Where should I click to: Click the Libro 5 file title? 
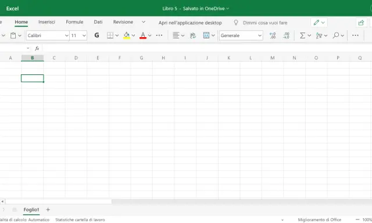pos(170,9)
